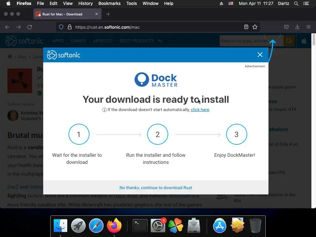The height and width of the screenshot is (237, 316).
Task: Click the step 3 circle
Action: [x=236, y=134]
